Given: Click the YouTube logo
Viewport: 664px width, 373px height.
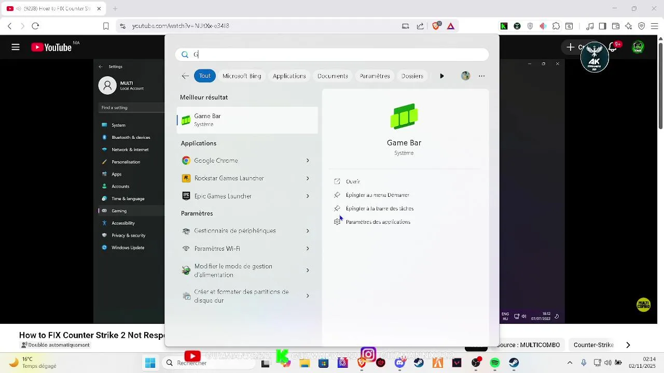Looking at the screenshot, I should pos(51,47).
